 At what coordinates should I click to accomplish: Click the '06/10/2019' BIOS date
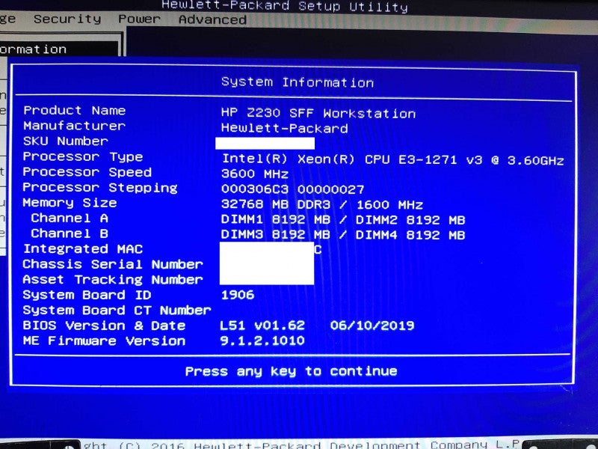[x=372, y=326]
